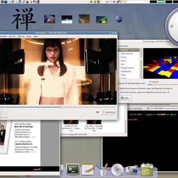The image size is (178, 178).
Task: Open the Audio menu in the video player
Action: (29, 36)
